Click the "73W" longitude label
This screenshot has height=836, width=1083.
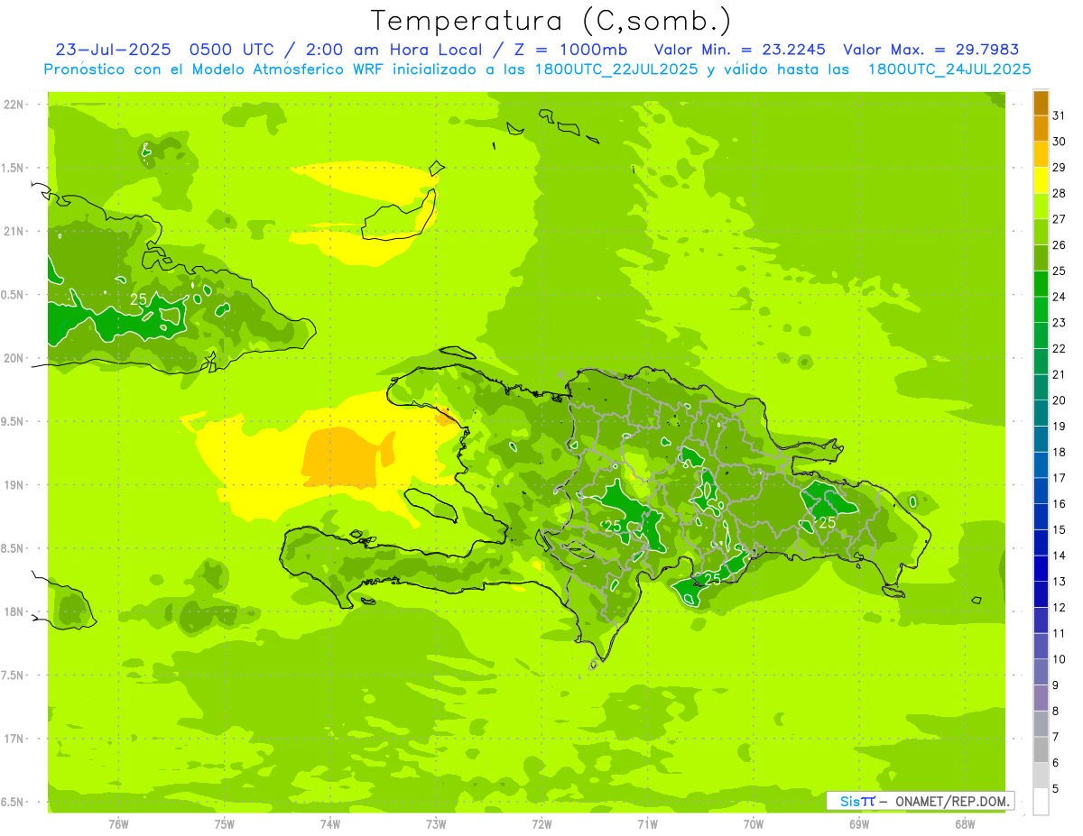pos(436,823)
